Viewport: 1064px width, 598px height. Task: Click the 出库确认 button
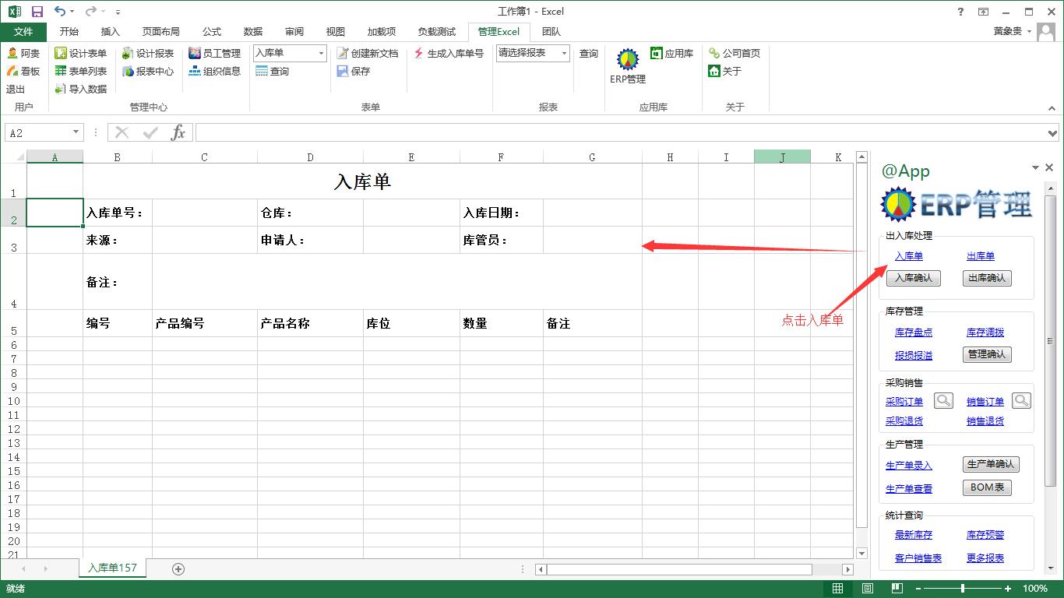click(987, 278)
